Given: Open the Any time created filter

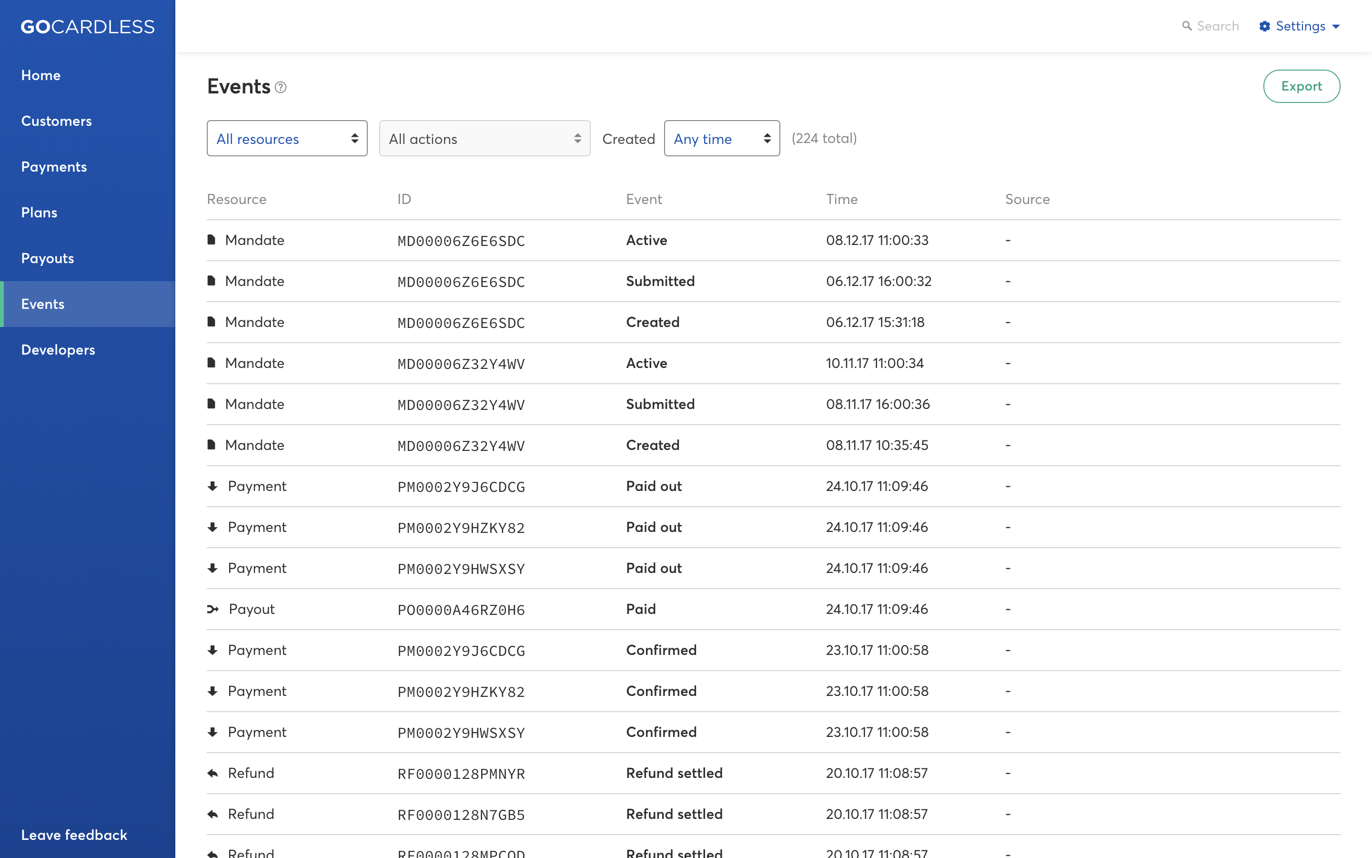Looking at the screenshot, I should [722, 138].
